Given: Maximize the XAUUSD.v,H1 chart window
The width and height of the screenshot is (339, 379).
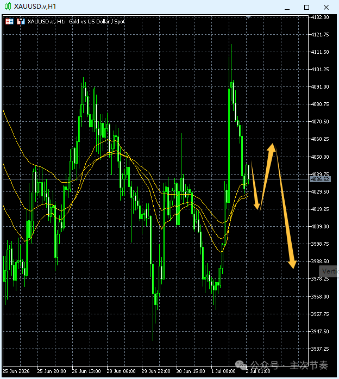Looking at the screenshot, I should point(306,7).
